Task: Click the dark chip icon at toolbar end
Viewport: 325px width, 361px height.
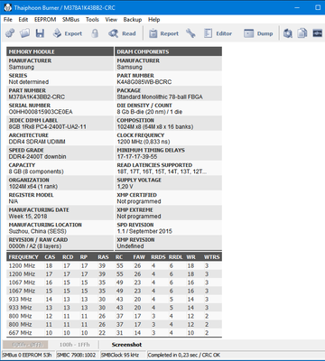Action: [x=317, y=33]
